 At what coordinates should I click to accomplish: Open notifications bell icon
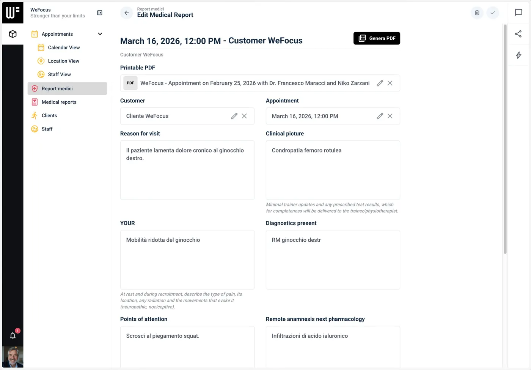coord(13,335)
